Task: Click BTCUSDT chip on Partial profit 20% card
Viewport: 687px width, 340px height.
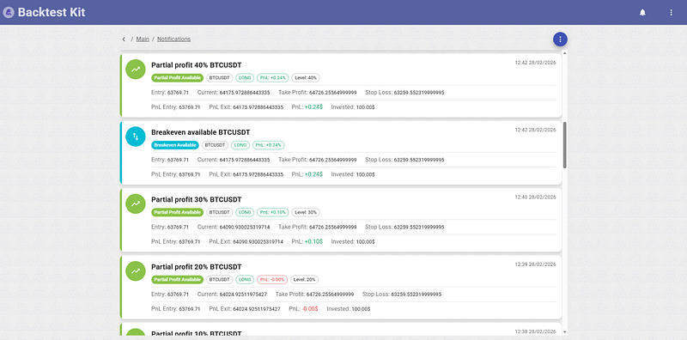Action: pos(220,280)
